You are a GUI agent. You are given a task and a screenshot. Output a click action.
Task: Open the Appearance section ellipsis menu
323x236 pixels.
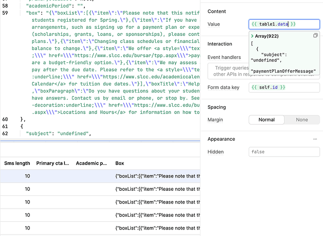tap(315, 139)
